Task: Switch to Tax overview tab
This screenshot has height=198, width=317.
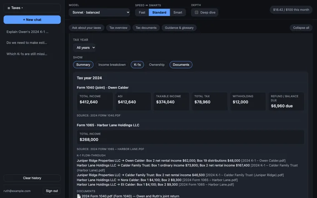Action: pyautogui.click(x=118, y=28)
